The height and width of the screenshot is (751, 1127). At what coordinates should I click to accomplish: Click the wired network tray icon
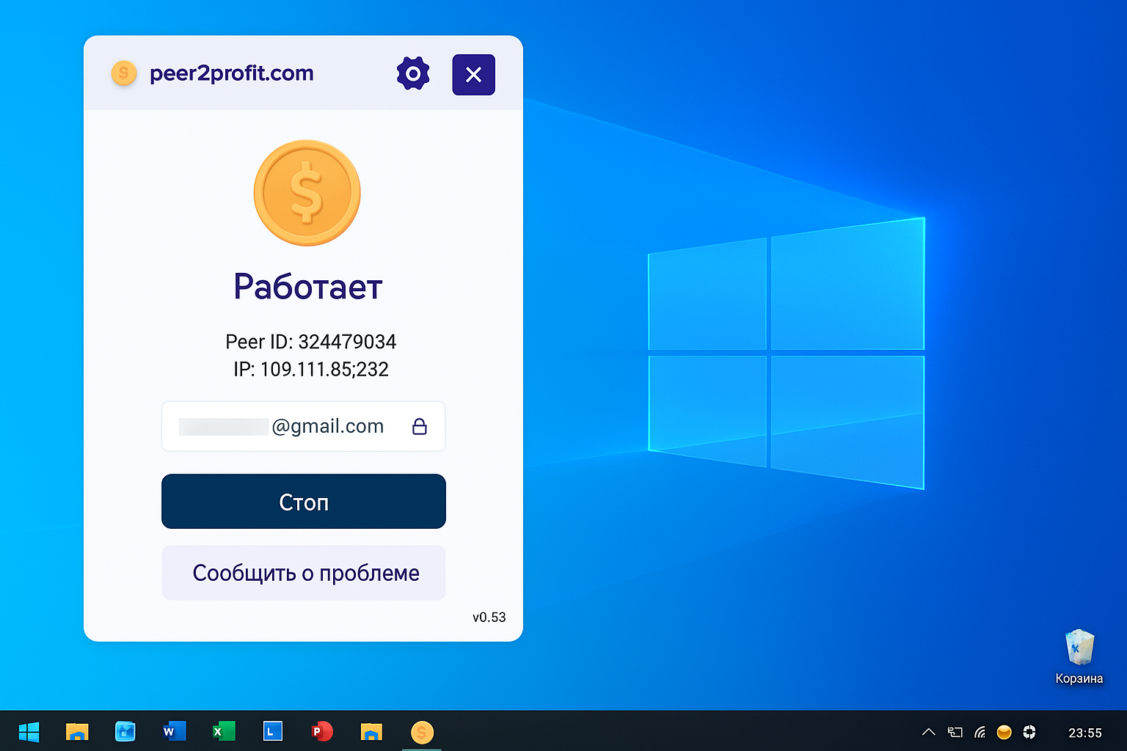[x=955, y=732]
